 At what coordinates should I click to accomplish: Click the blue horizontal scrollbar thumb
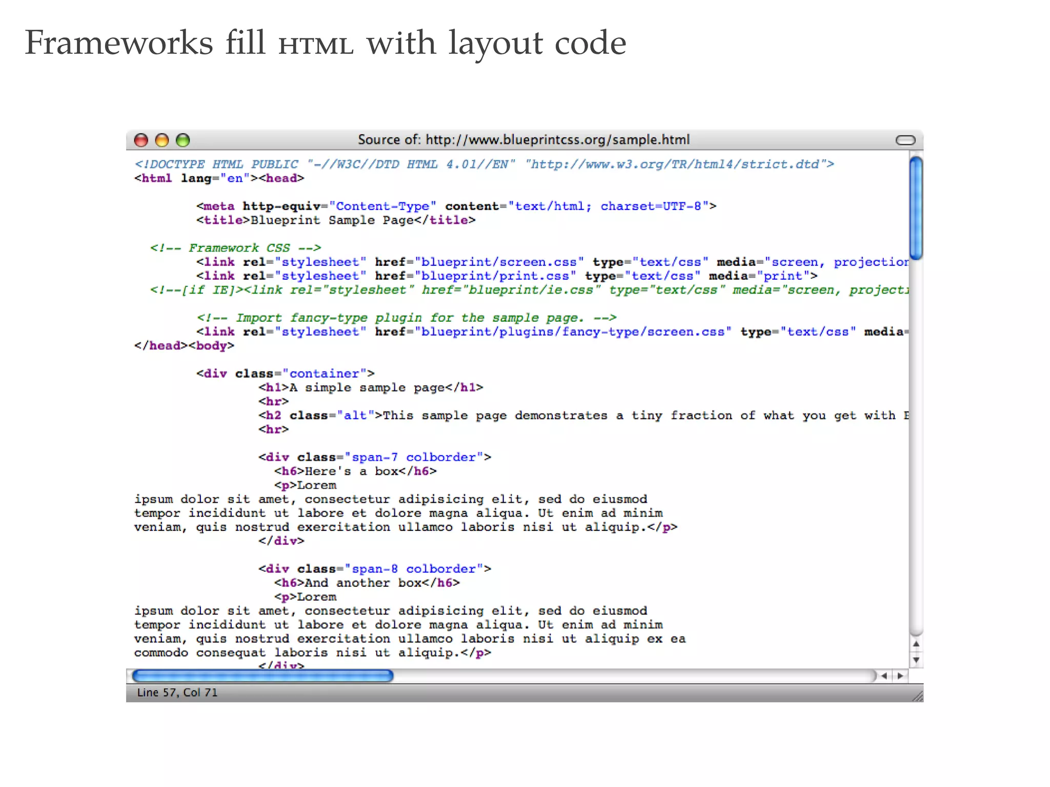[262, 676]
